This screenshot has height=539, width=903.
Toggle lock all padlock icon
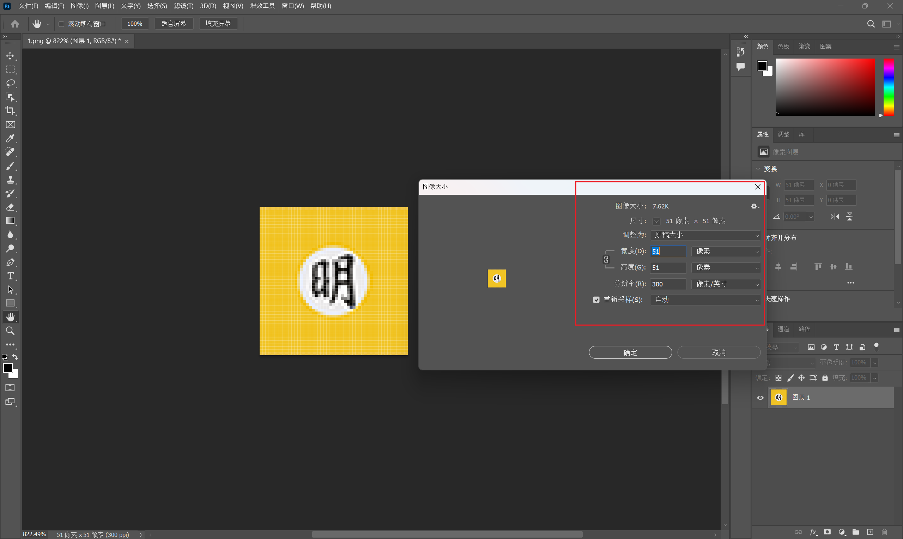click(825, 378)
